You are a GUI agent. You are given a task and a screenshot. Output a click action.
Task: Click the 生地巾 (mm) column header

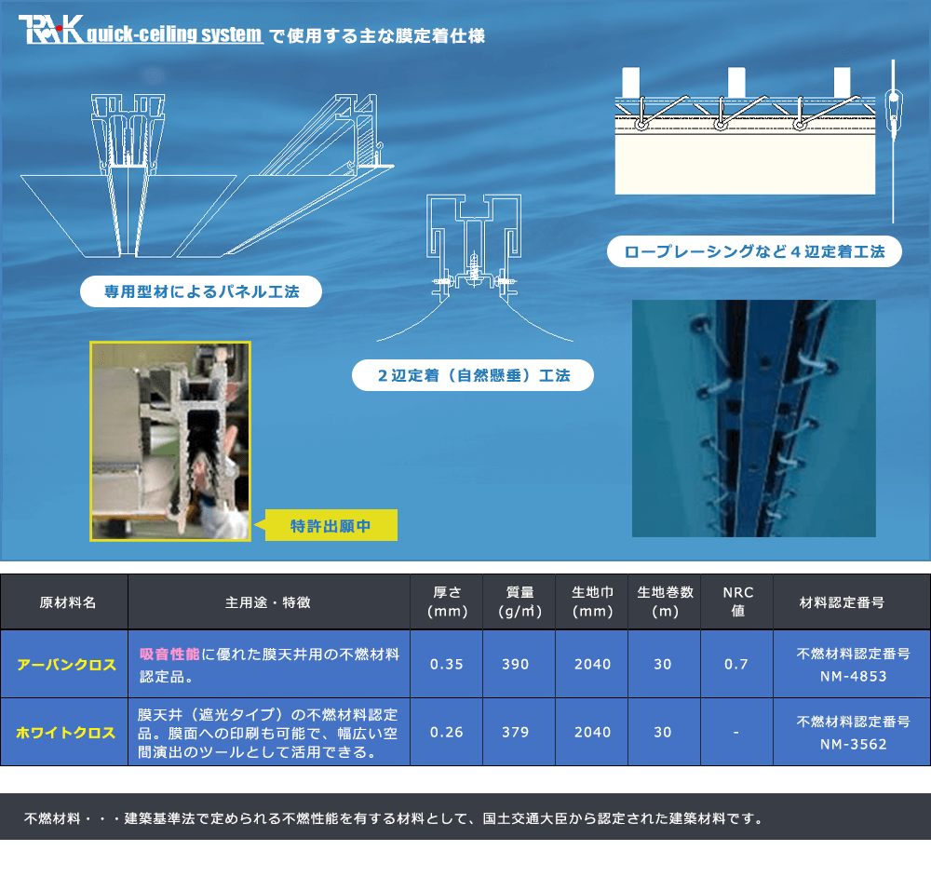point(592,602)
